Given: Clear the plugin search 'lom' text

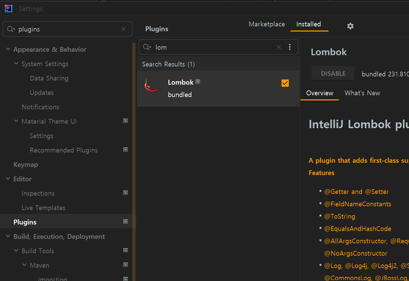Looking at the screenshot, I should point(279,47).
